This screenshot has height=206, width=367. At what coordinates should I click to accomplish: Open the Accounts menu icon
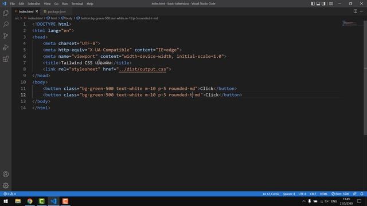6,174
